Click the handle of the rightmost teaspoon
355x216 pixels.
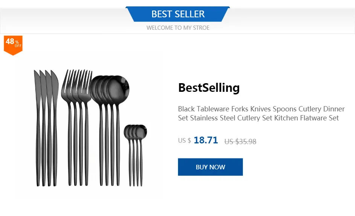tap(141, 162)
